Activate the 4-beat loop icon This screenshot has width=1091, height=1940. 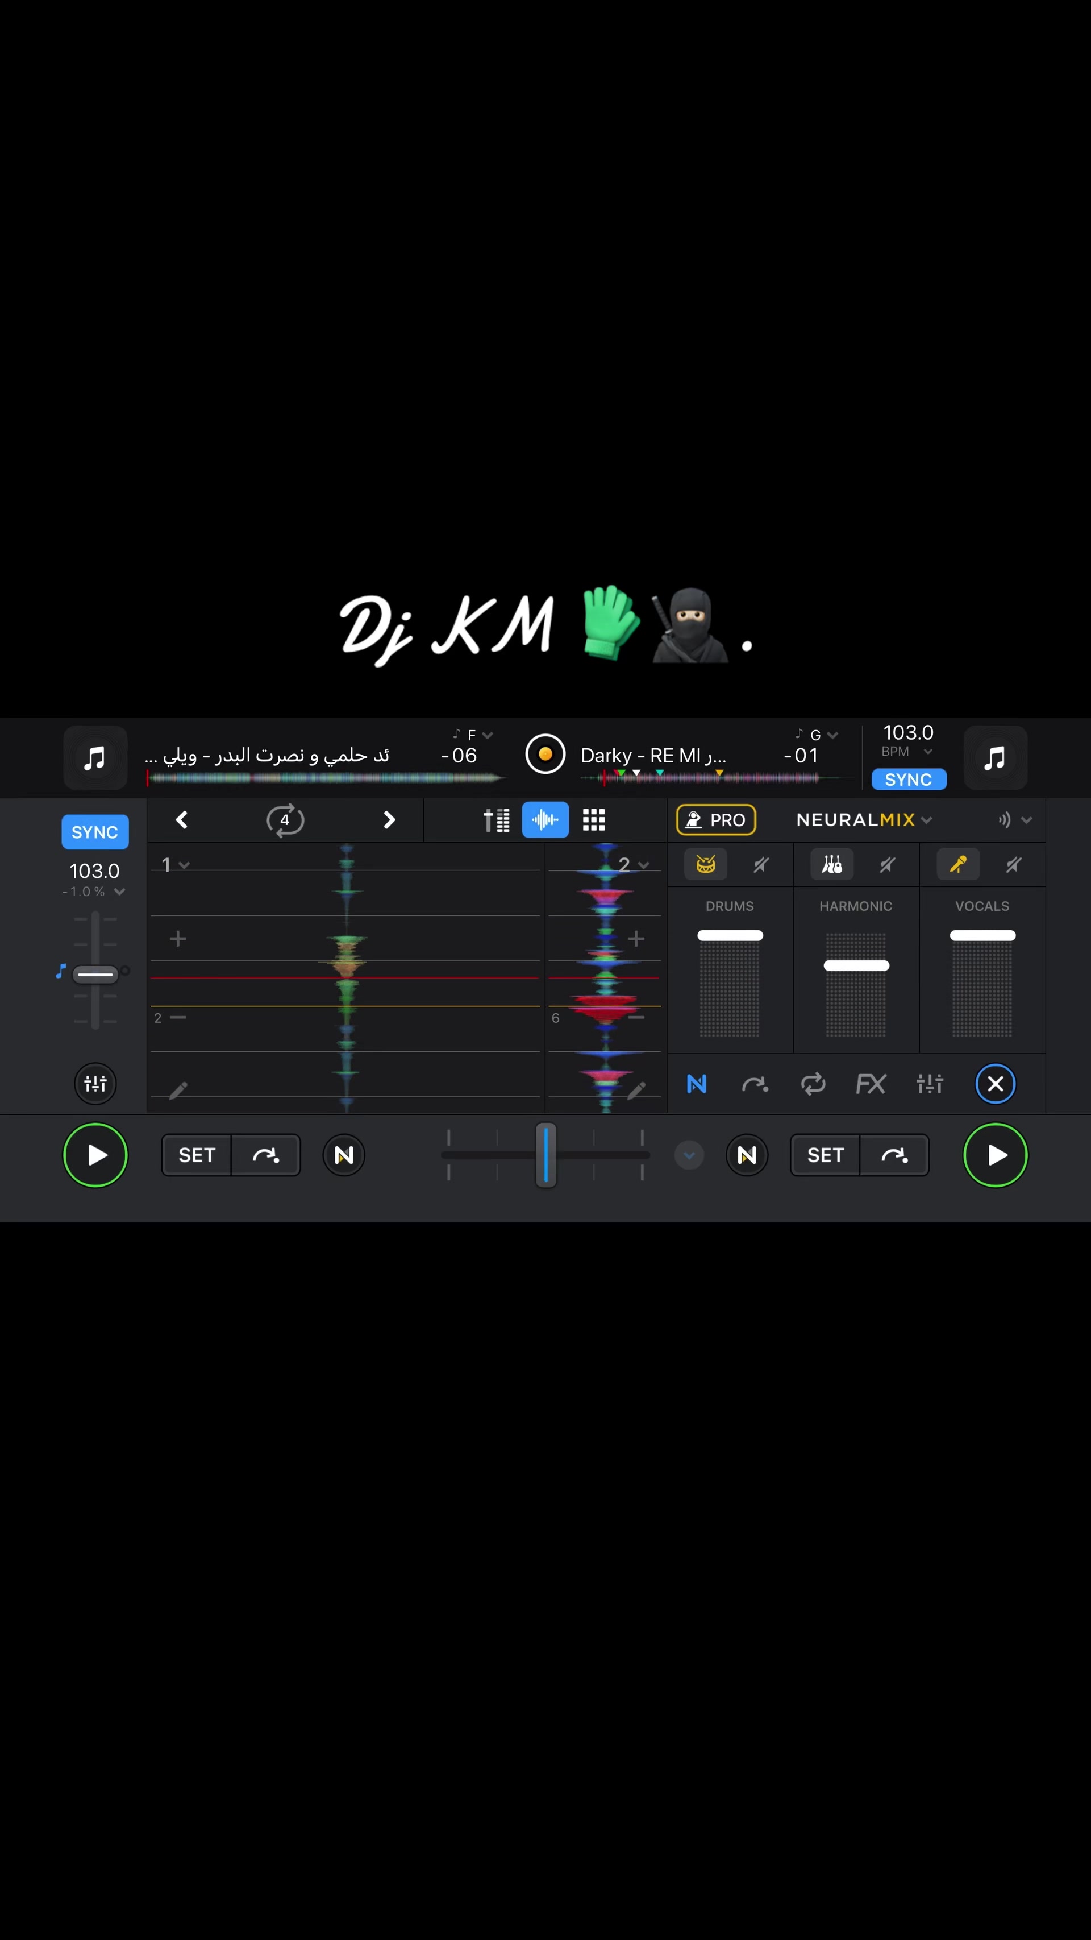[x=285, y=819]
